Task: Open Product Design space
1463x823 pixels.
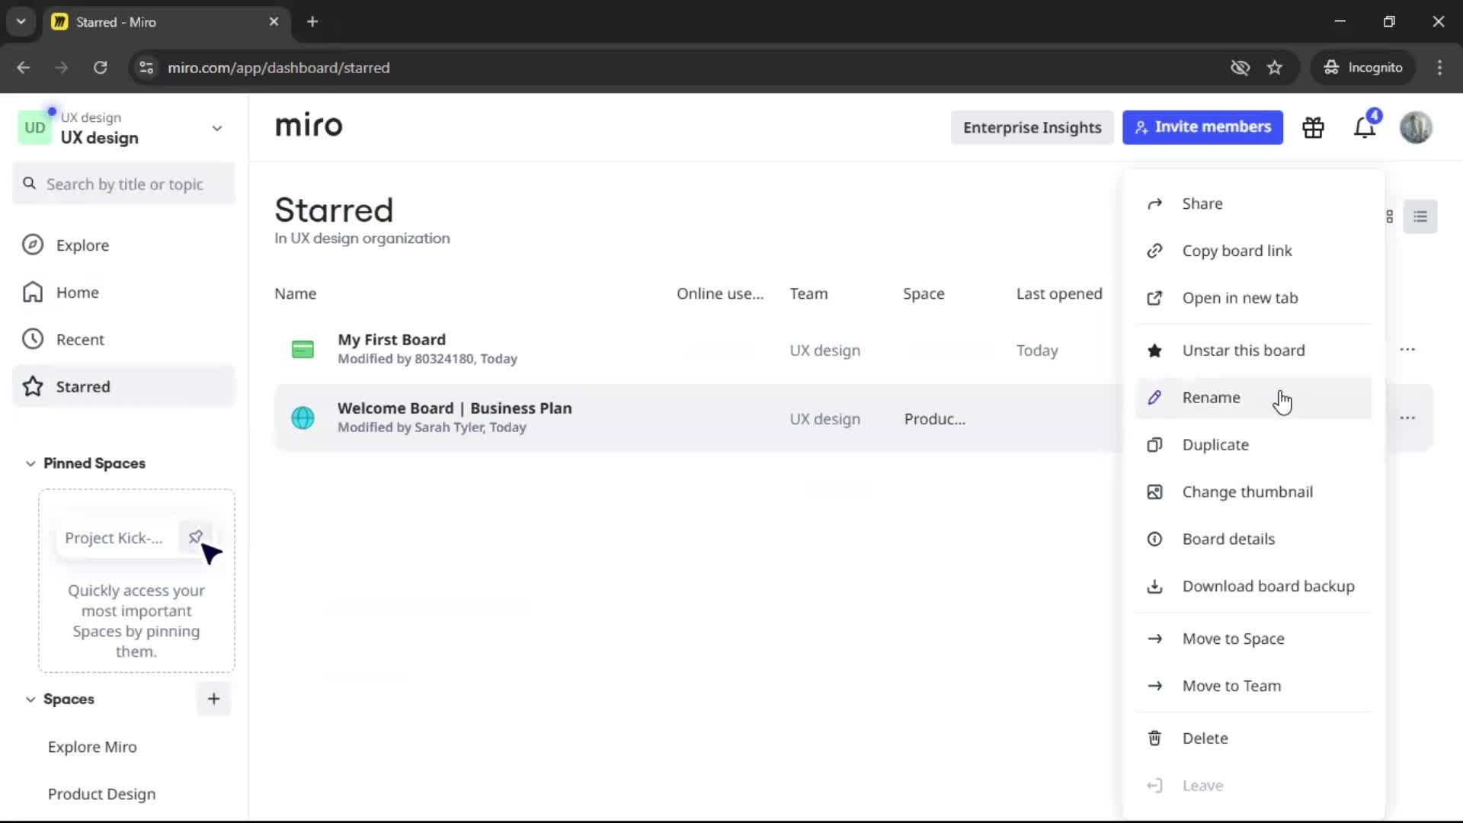Action: pyautogui.click(x=101, y=794)
